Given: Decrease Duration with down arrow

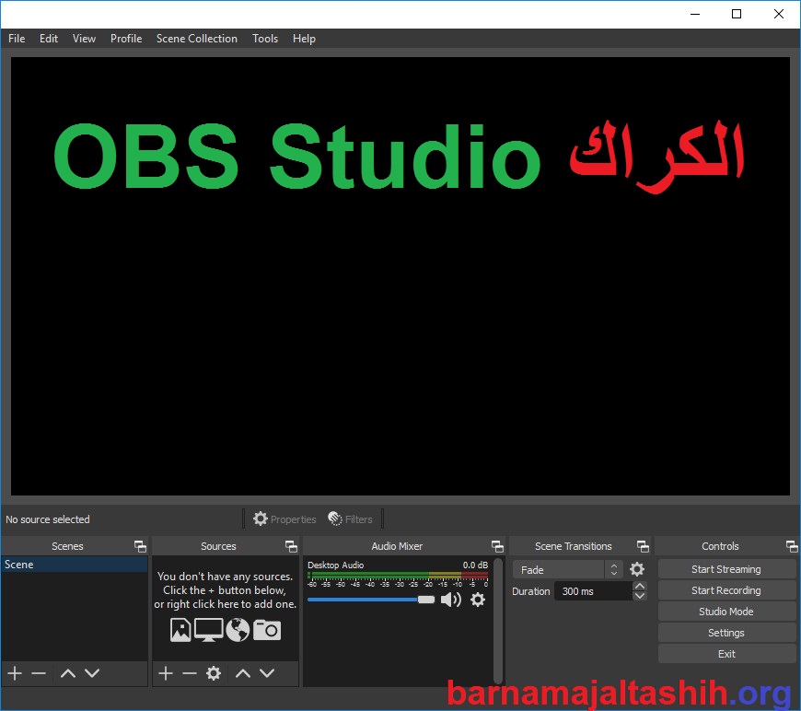Looking at the screenshot, I should pyautogui.click(x=640, y=596).
